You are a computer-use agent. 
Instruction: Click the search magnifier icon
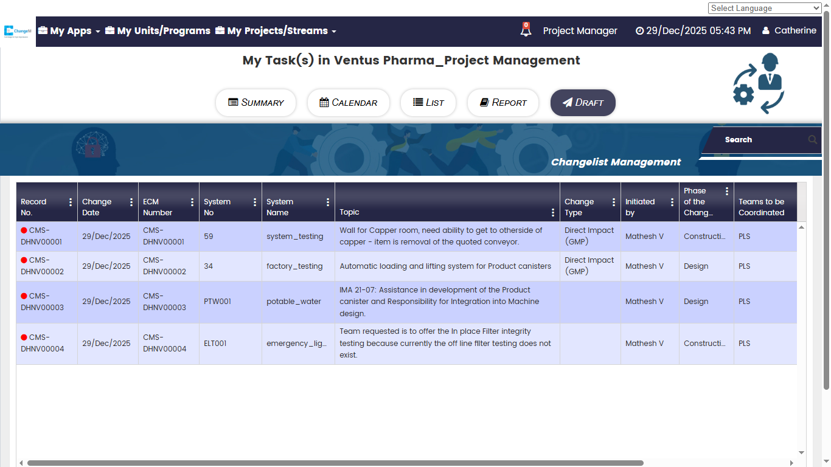[812, 140]
